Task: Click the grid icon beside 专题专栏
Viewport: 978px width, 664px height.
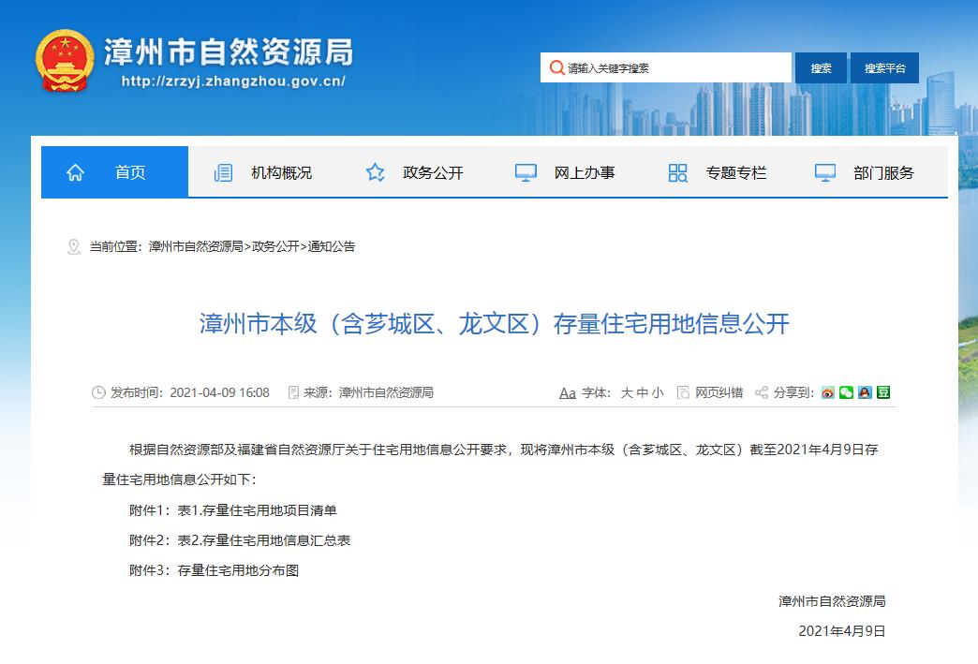Action: pyautogui.click(x=676, y=172)
